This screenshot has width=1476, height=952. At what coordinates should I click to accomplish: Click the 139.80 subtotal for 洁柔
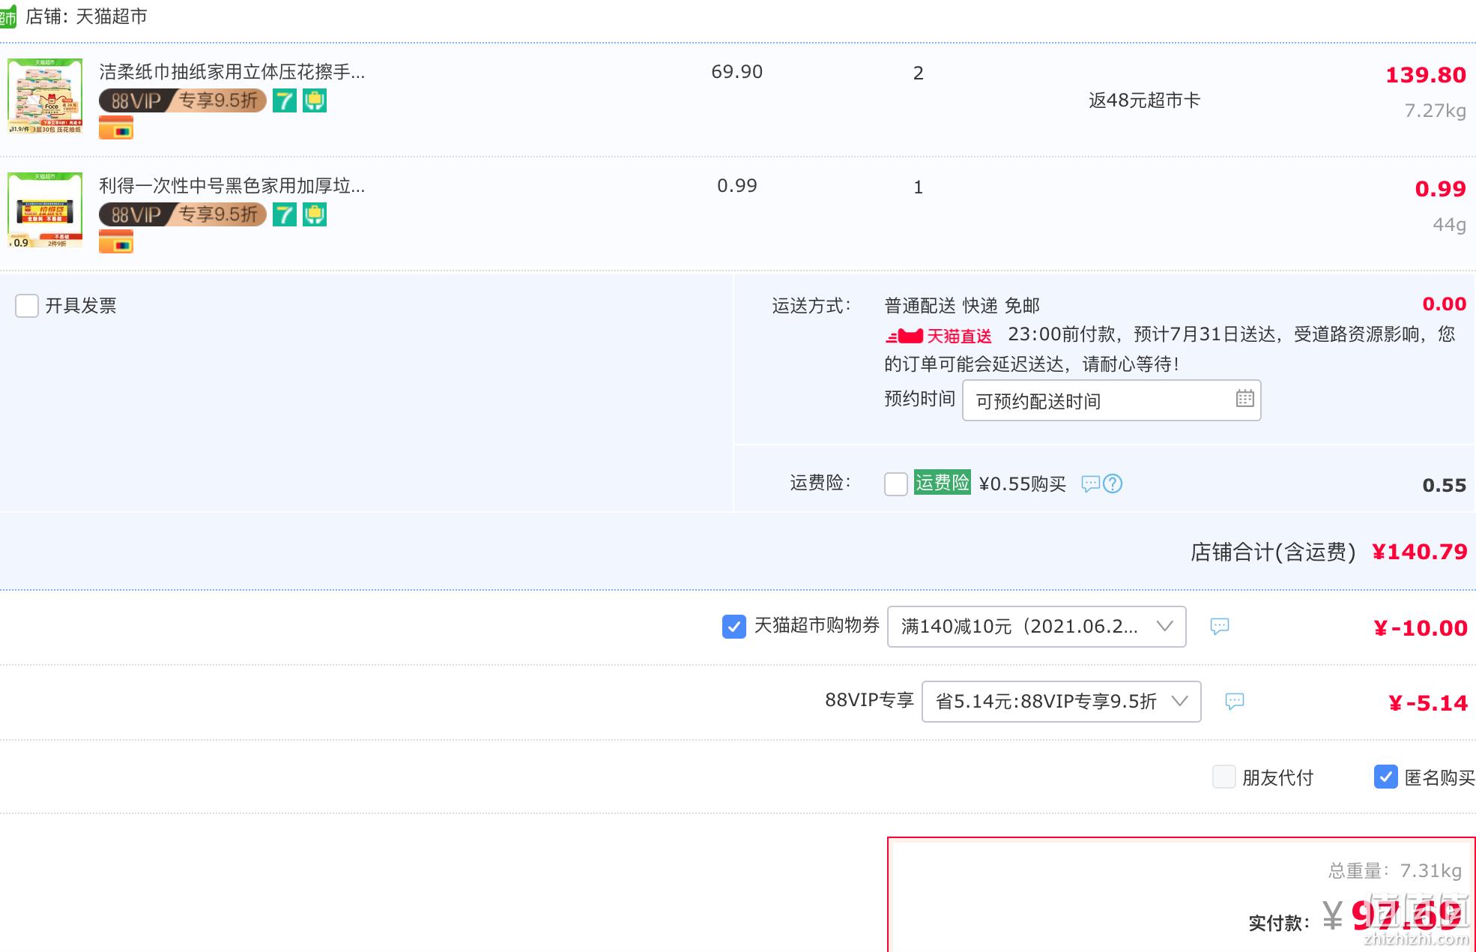(1426, 75)
